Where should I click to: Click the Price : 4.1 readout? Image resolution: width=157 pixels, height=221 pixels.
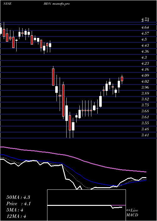[18, 204]
